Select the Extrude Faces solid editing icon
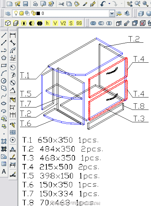This screenshot has height=206, width=151. coord(119,23)
